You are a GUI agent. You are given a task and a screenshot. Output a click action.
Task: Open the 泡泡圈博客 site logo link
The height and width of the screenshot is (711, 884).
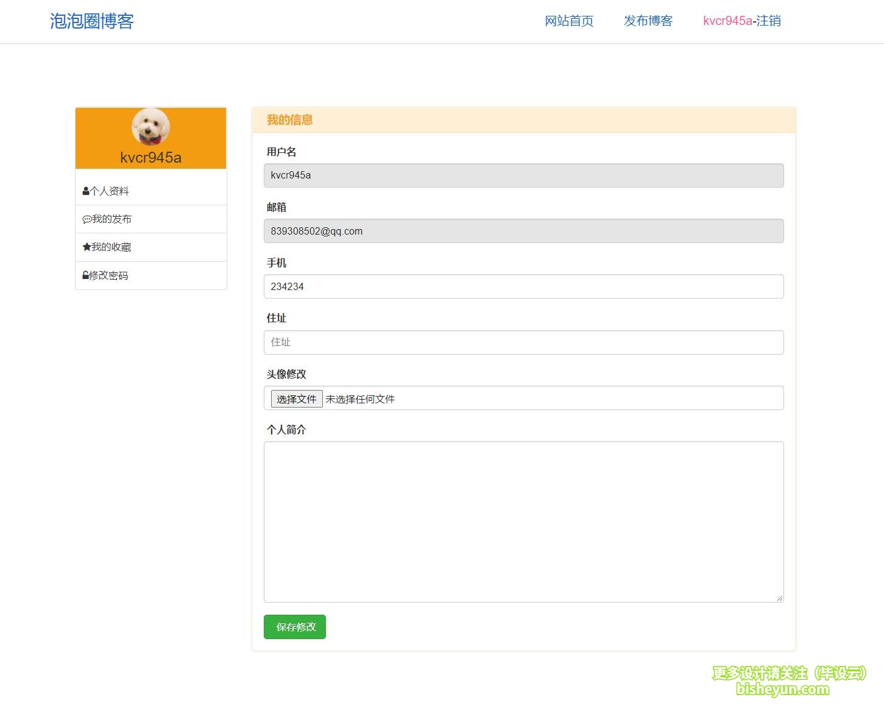pos(92,21)
